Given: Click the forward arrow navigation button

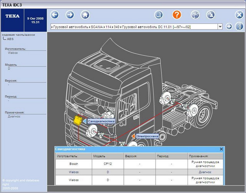Looking at the screenshot, I should click(x=70, y=15).
